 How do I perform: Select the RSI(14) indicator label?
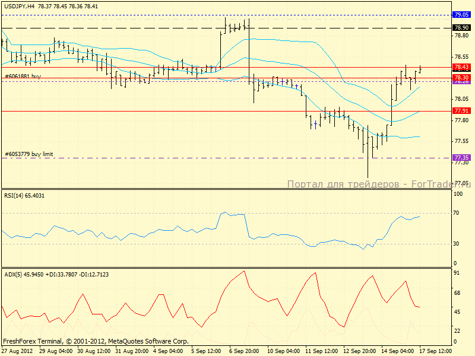(24, 195)
